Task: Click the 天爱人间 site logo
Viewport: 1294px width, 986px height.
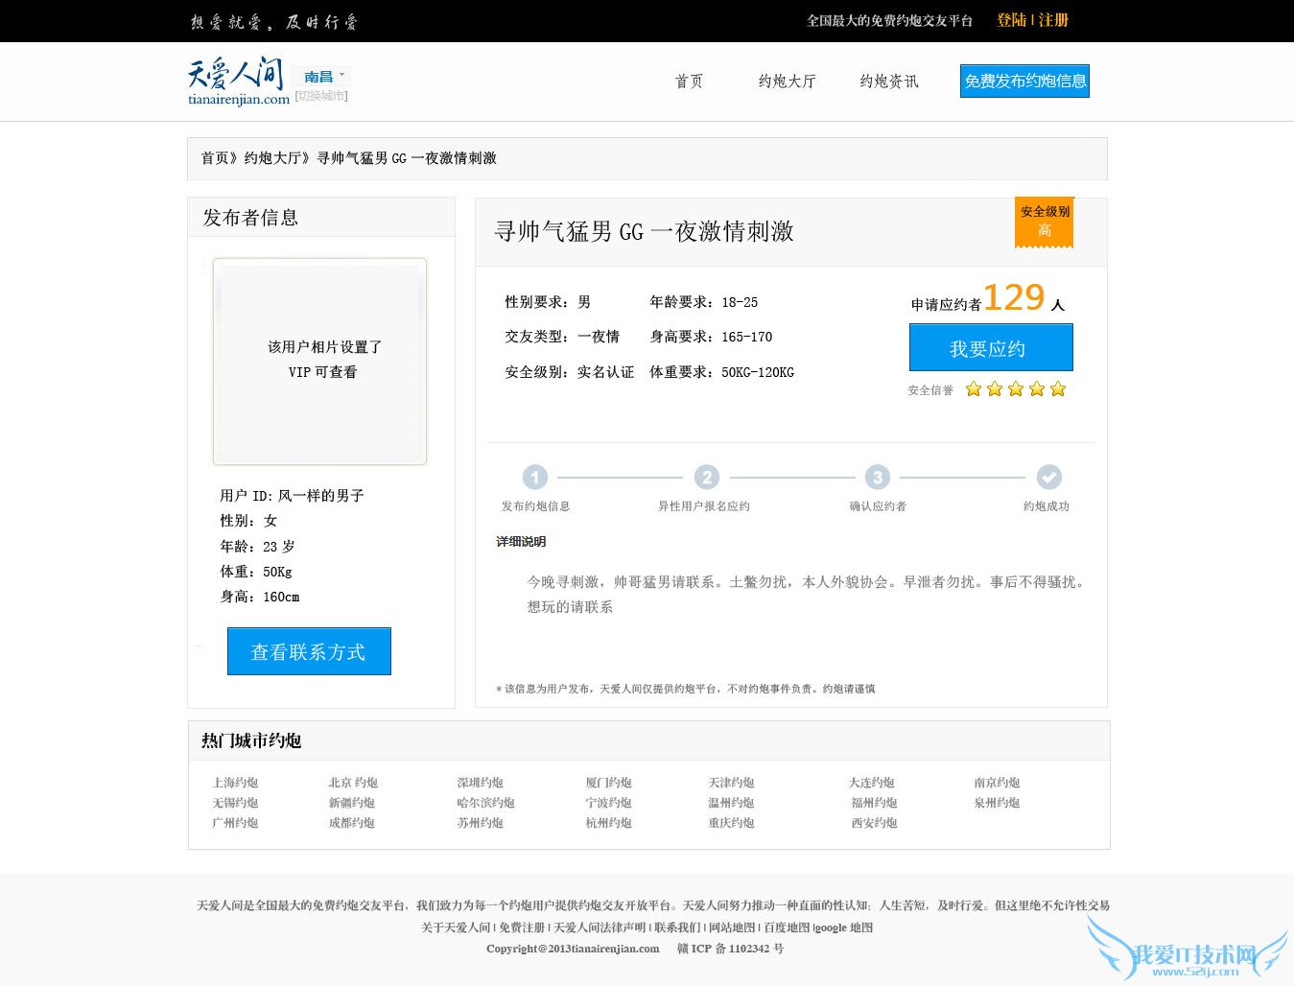Action: (x=237, y=81)
